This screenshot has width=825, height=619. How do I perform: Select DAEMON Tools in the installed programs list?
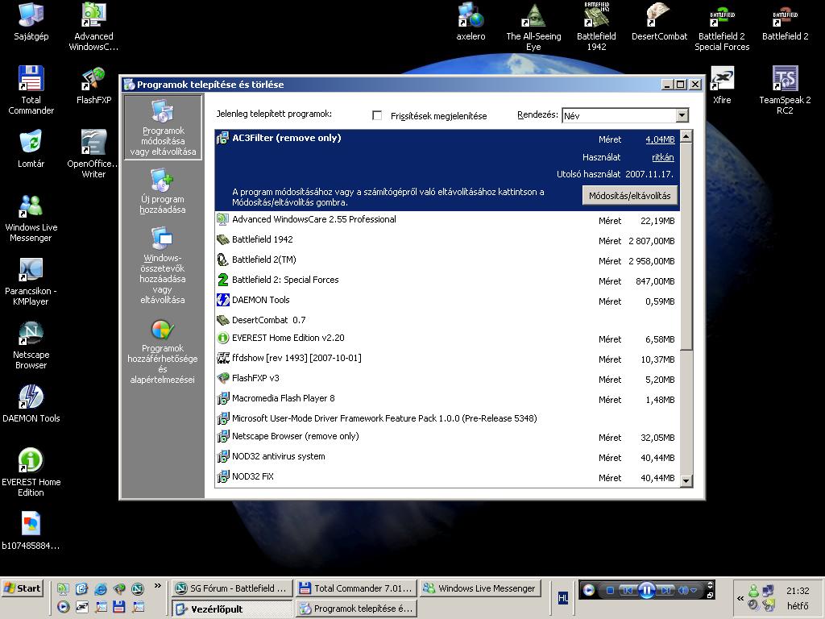(x=260, y=300)
